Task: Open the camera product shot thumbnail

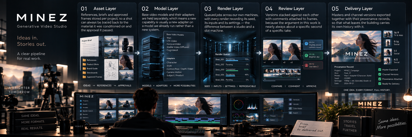Action: [126, 44]
